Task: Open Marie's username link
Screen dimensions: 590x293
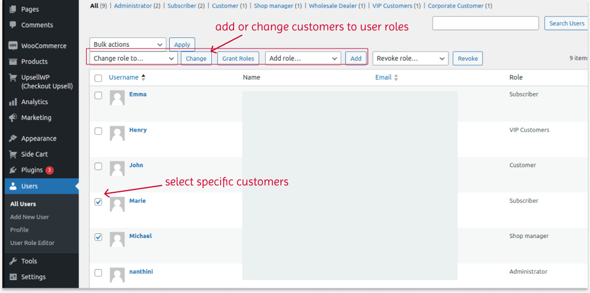Action: point(138,201)
